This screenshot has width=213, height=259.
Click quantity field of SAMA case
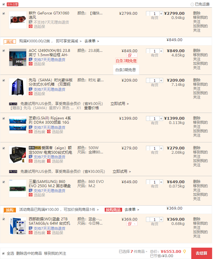click(x=155, y=80)
